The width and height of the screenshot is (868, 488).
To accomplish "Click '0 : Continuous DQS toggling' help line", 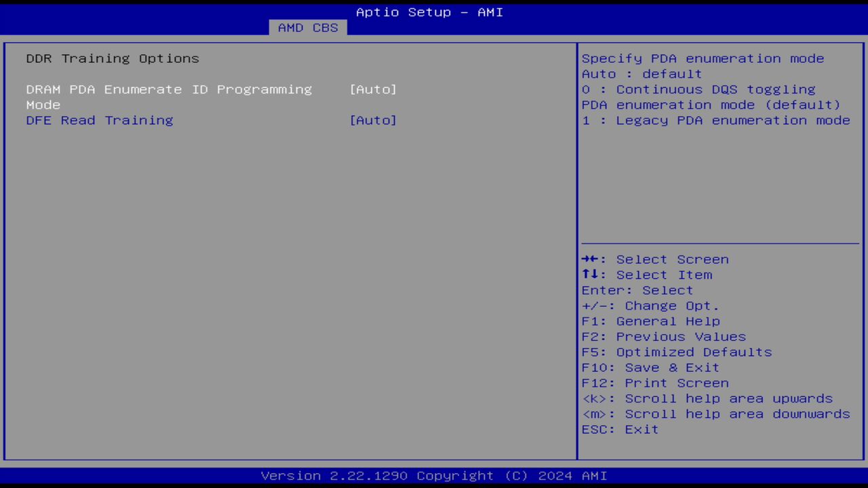I will [698, 89].
